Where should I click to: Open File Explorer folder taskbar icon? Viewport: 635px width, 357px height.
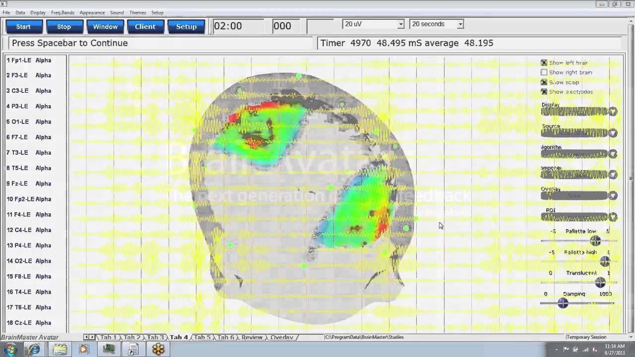click(60, 350)
